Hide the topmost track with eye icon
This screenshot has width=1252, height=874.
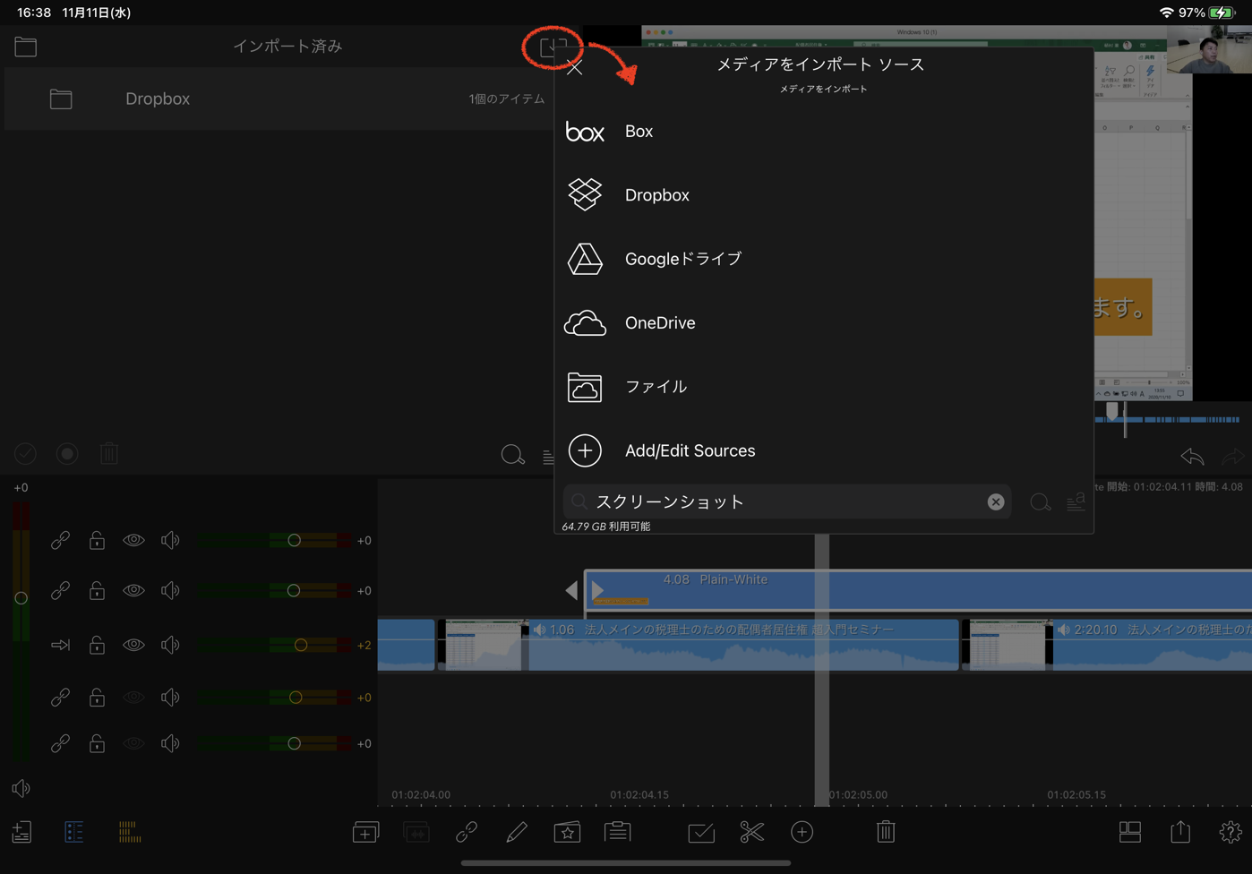pos(133,540)
